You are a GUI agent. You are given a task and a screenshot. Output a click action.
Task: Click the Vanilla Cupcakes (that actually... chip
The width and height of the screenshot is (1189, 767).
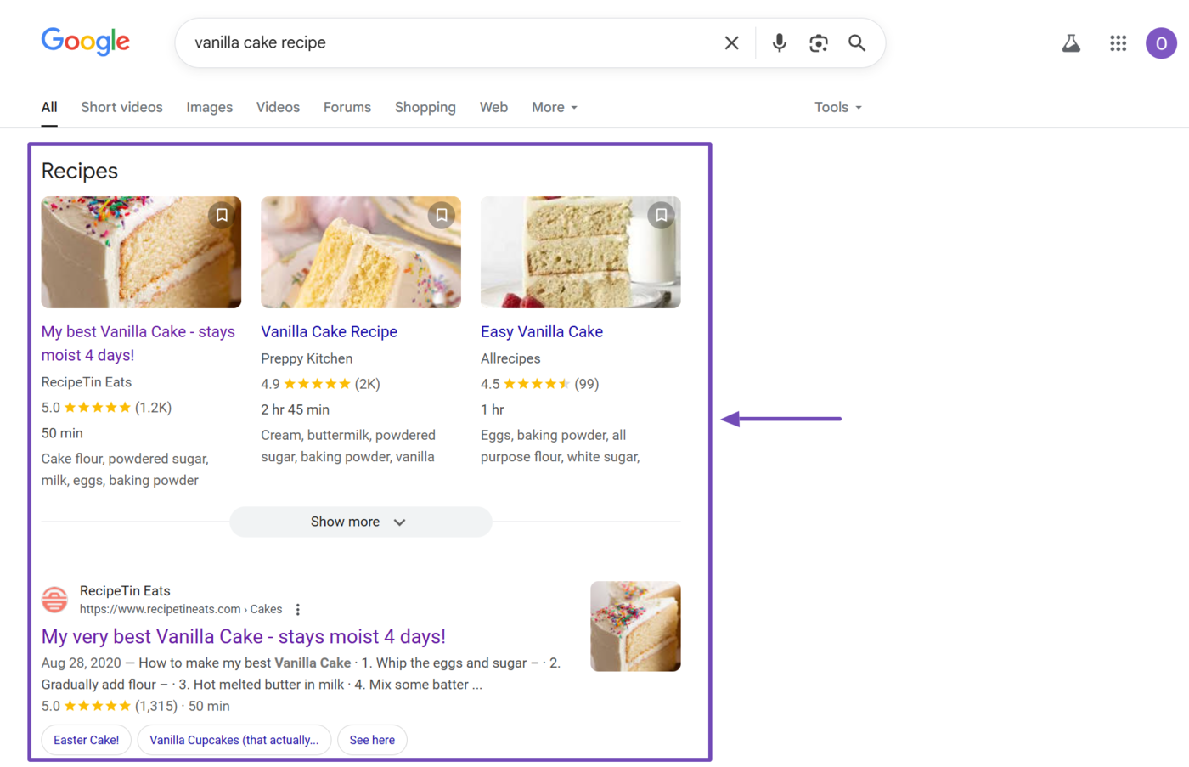point(234,740)
